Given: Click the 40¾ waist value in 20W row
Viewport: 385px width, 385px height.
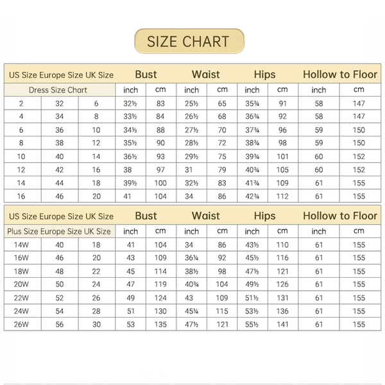Looking at the screenshot, I should [191, 284].
